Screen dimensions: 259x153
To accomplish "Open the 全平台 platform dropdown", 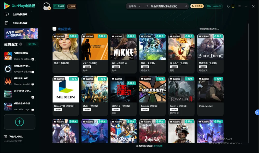I will [x=134, y=6].
